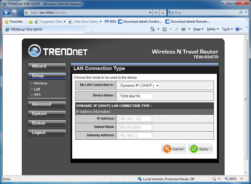
Task: Expand the address bar history dropdown
Action: 150,12
